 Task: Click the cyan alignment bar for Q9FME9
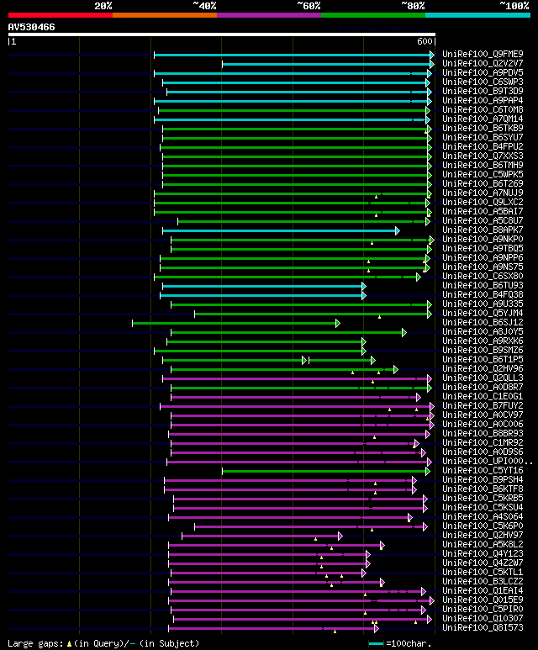293,55
